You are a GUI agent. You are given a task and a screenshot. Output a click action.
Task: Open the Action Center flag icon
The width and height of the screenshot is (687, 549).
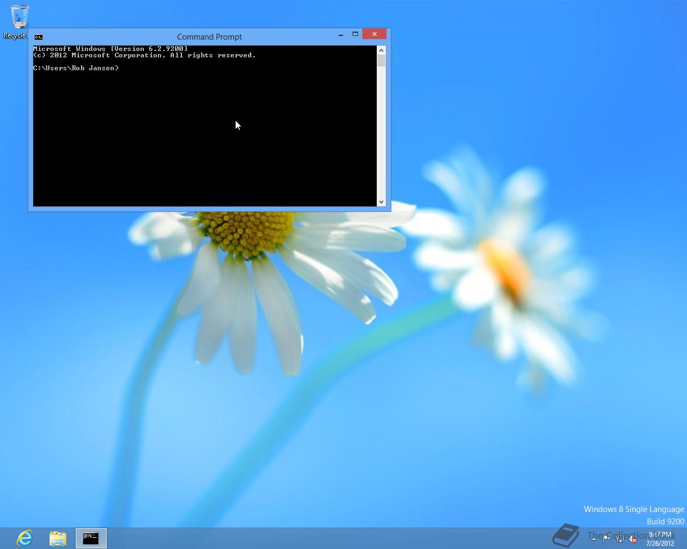[606, 539]
